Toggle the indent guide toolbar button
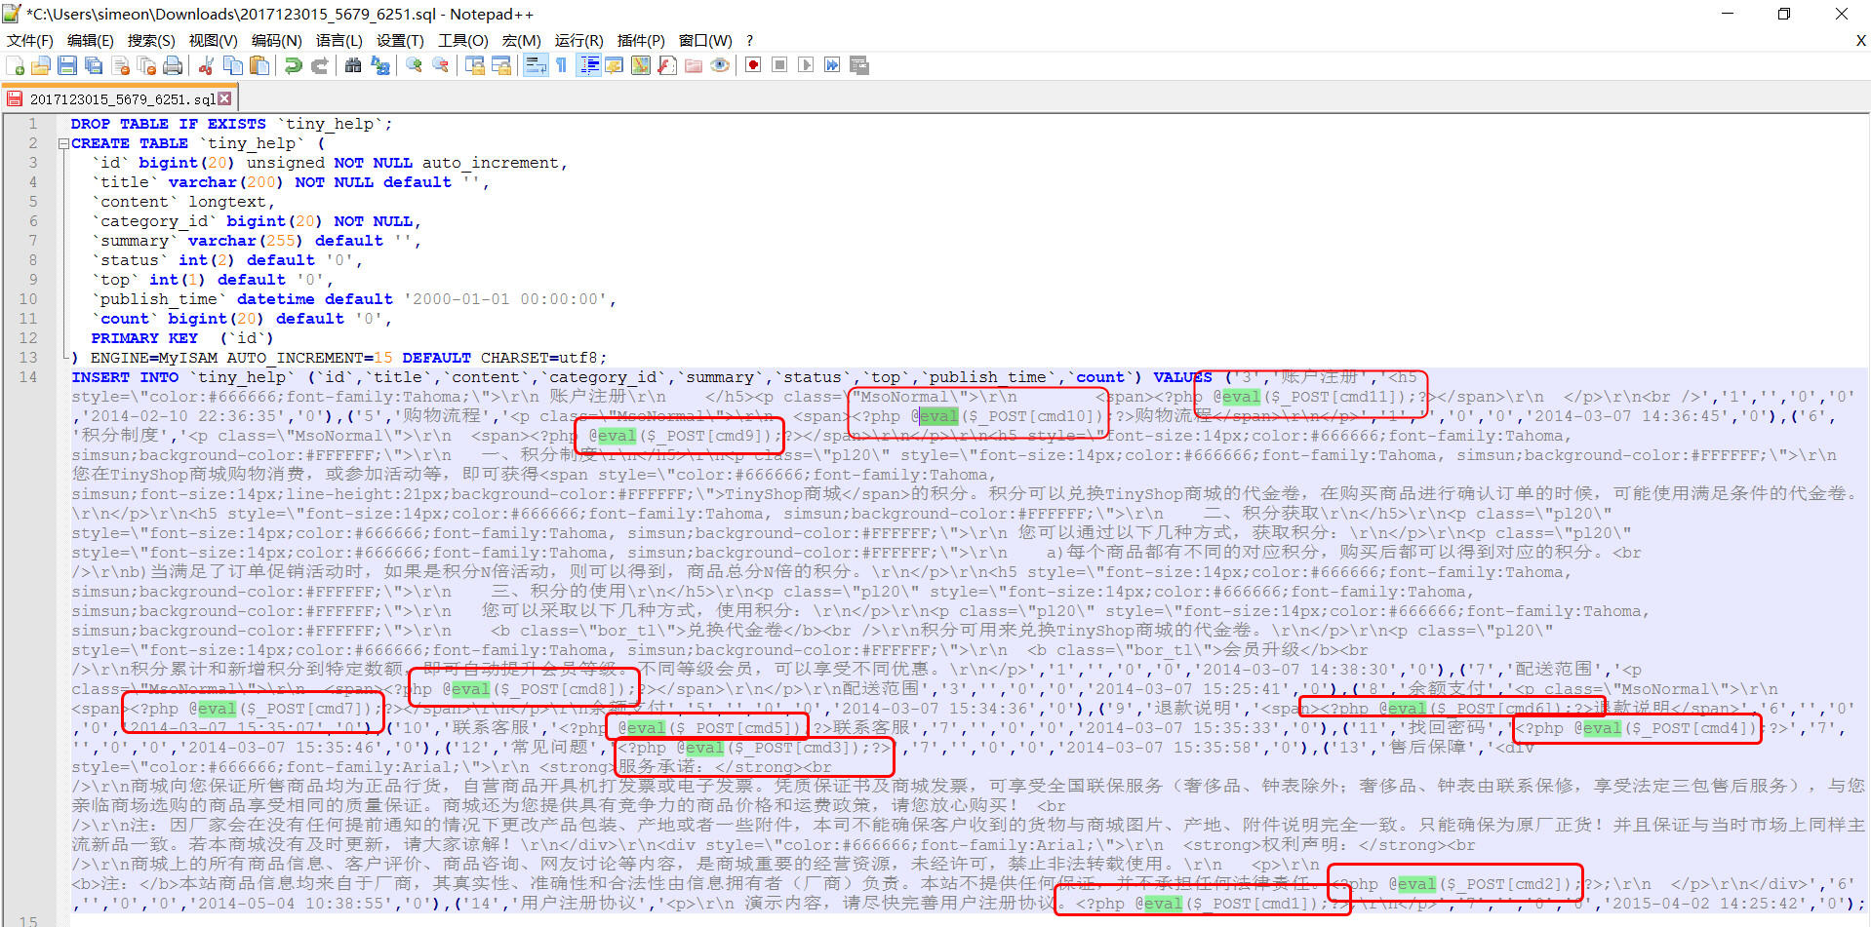 pos(589,65)
